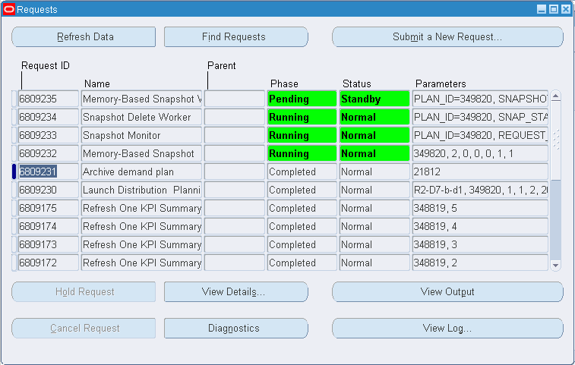The image size is (575, 365).
Task: Open View Details for selected request
Action: (235, 291)
